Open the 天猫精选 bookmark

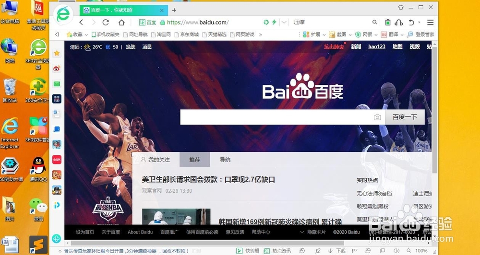(215, 35)
